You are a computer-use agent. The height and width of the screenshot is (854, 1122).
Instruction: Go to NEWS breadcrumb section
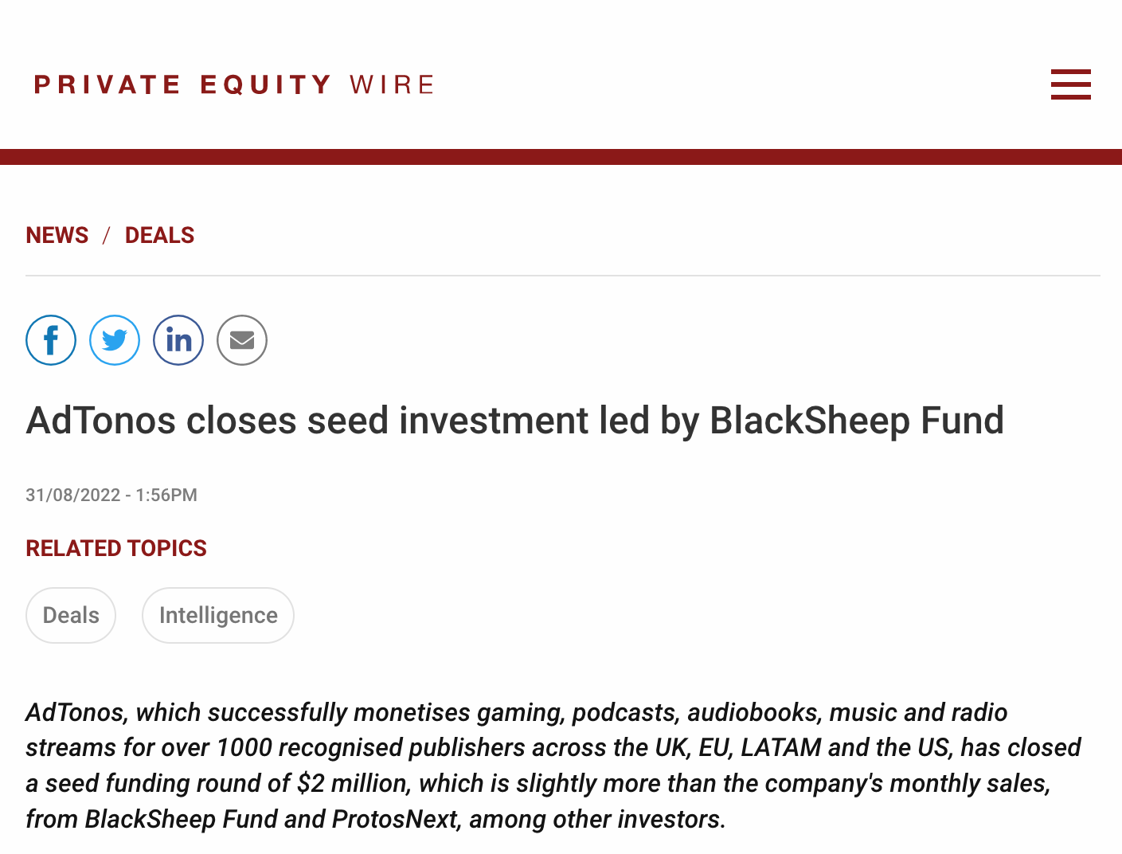[57, 235]
